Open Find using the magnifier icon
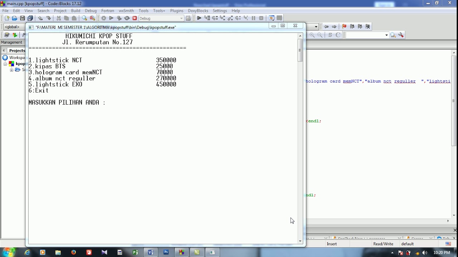 tap(84, 18)
